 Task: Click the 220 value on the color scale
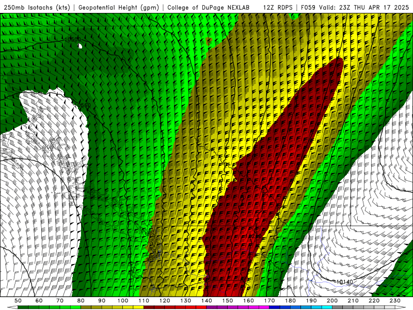click(x=374, y=301)
